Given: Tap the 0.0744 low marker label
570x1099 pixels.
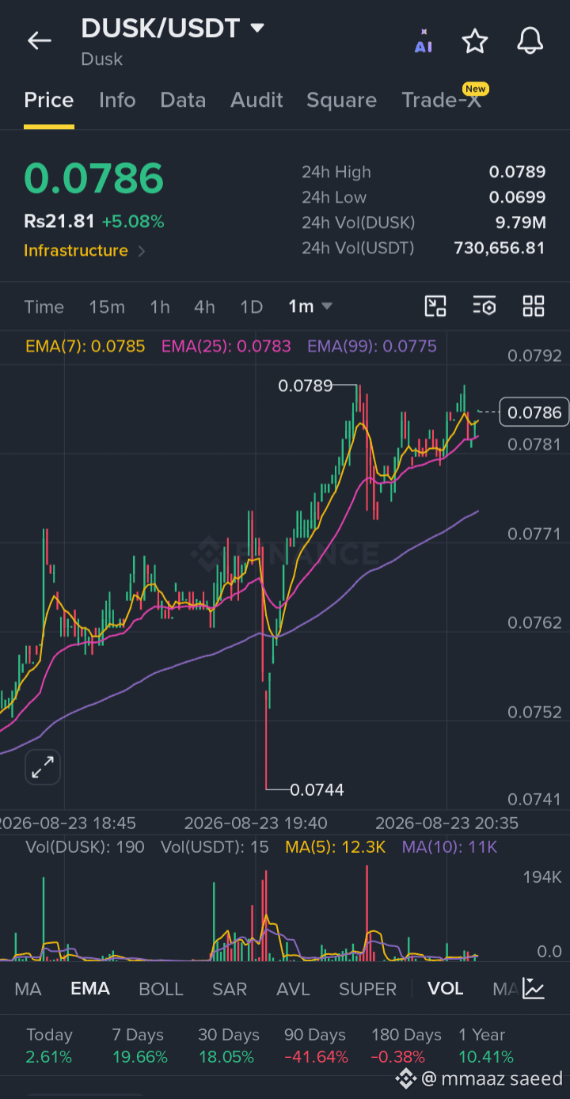Looking at the screenshot, I should point(317,789).
